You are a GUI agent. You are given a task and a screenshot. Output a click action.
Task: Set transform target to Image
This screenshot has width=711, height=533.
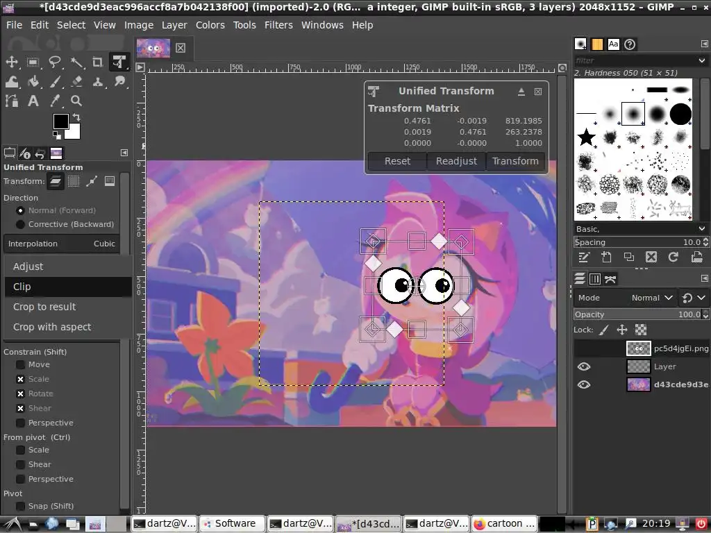110,181
